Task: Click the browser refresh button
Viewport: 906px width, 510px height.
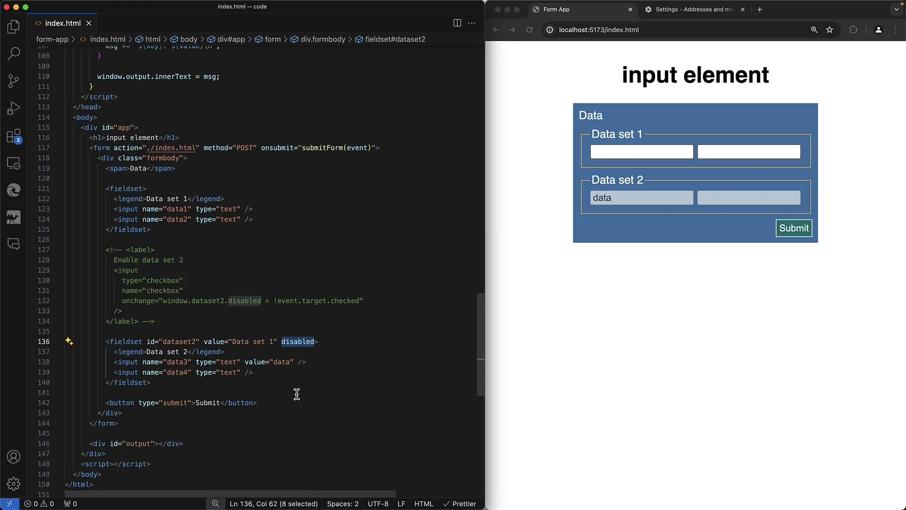Action: click(529, 29)
